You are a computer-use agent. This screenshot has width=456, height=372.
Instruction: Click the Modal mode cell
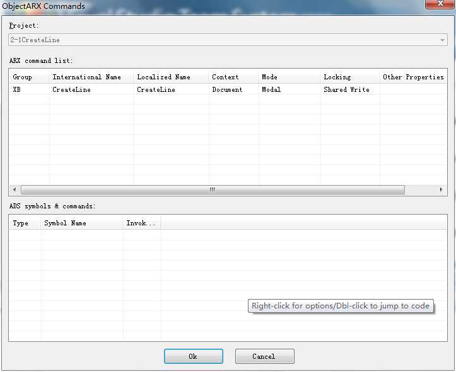pos(271,89)
